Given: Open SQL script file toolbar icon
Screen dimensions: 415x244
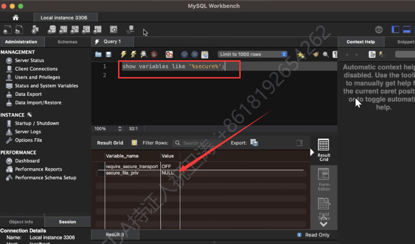Looking at the screenshot, I should pyautogui.click(x=19, y=29).
